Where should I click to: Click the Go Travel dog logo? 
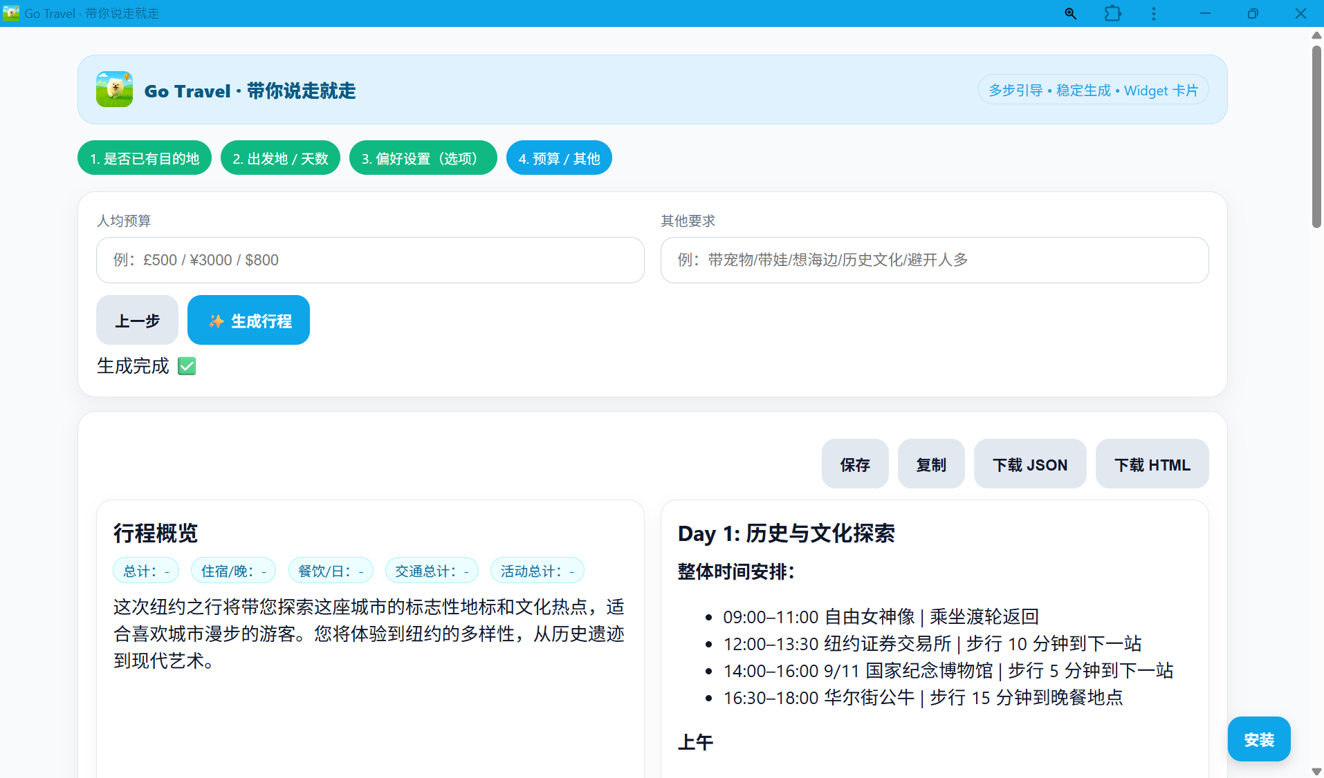114,89
